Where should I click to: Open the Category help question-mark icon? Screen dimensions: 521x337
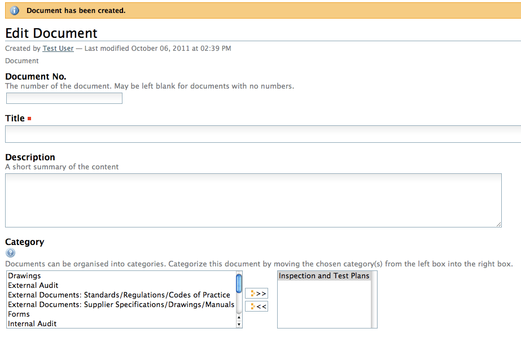point(10,253)
